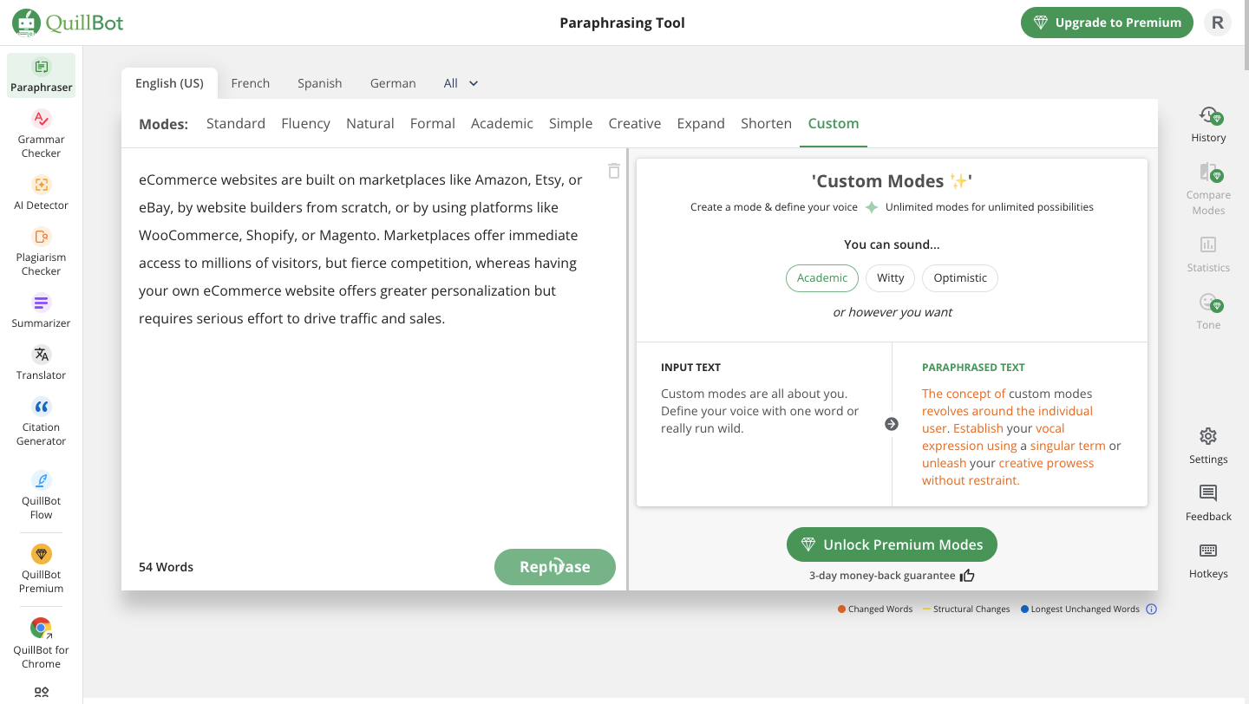
Task: Click the Rephrase button
Action: click(x=555, y=567)
